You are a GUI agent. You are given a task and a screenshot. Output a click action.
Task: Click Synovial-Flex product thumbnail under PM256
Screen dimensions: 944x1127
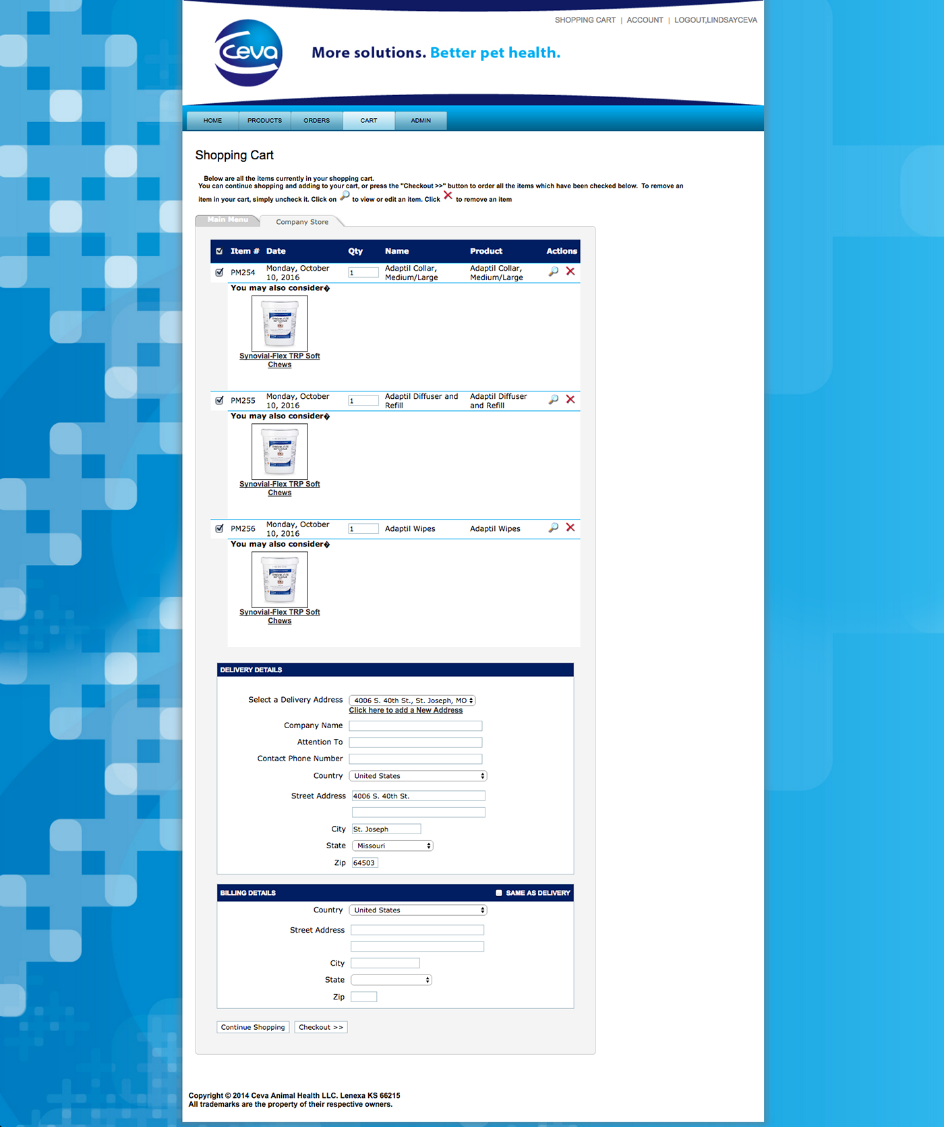[x=280, y=580]
